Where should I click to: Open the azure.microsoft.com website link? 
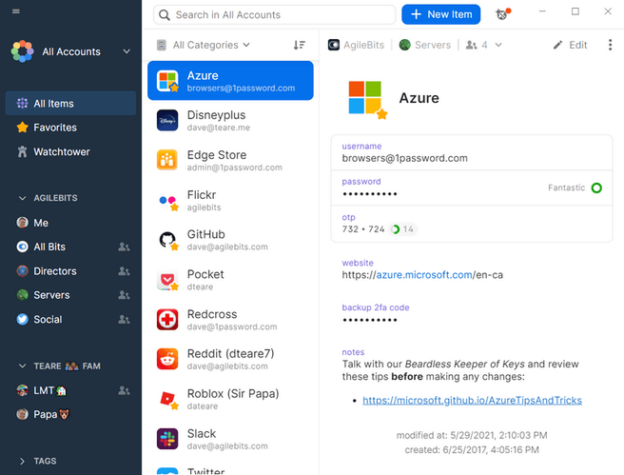[424, 275]
